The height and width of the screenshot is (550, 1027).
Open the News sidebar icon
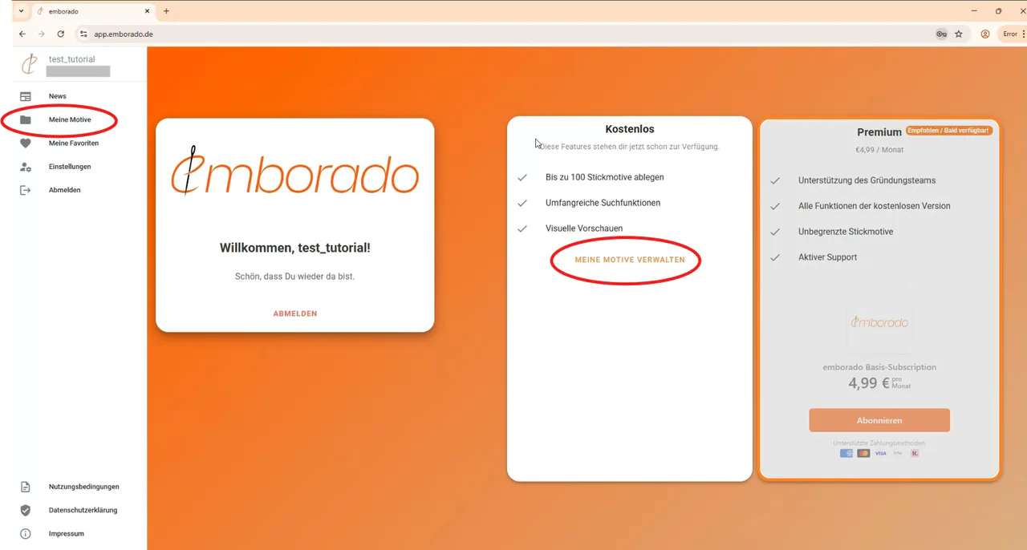[26, 96]
